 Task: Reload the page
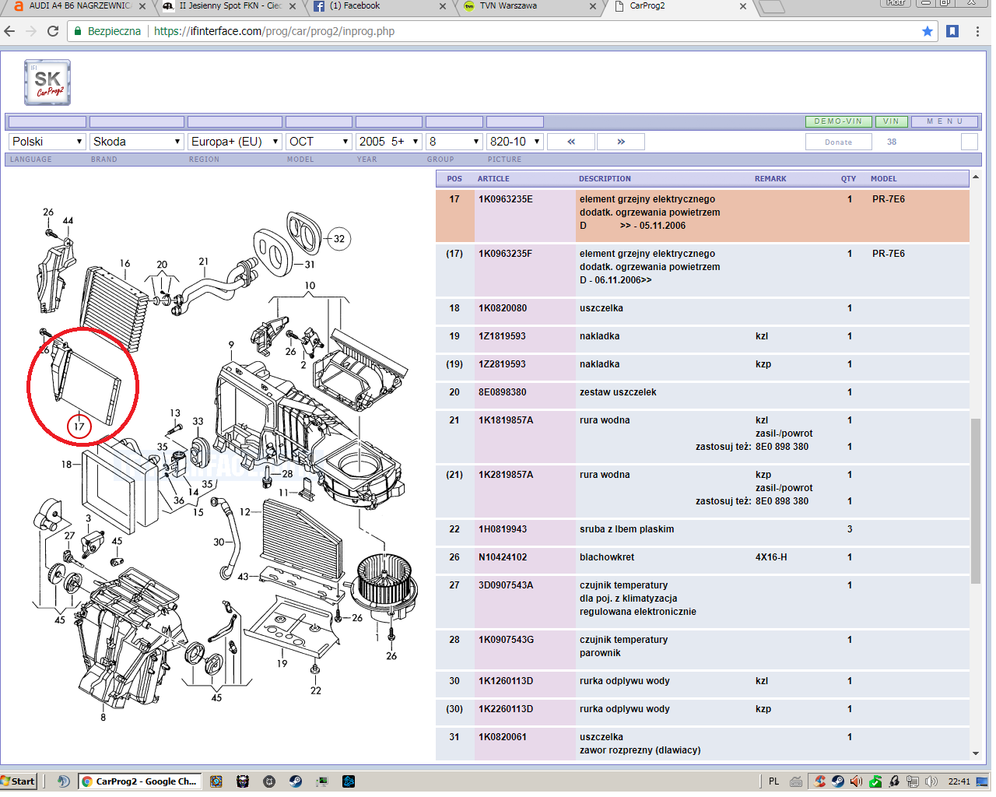[53, 31]
